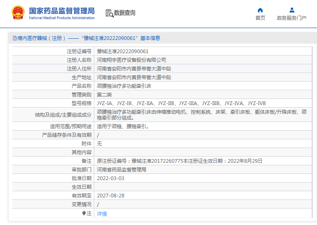Click 国家药品监督管理局 site title
The image size is (317, 225).
point(62,11)
